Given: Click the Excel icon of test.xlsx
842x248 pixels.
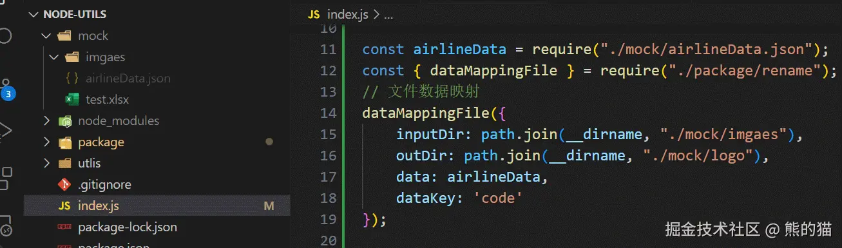Looking at the screenshot, I should pos(72,99).
